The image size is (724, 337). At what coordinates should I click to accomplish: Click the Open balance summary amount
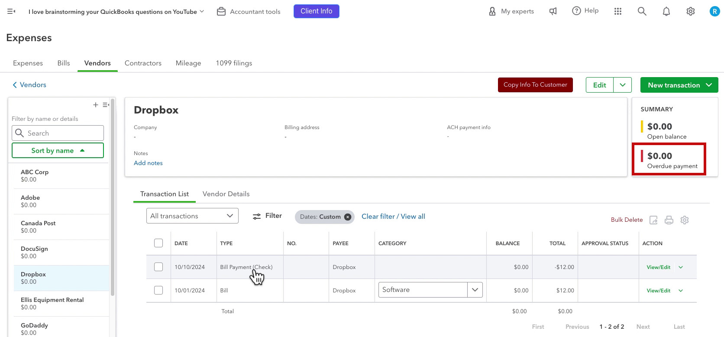point(659,126)
